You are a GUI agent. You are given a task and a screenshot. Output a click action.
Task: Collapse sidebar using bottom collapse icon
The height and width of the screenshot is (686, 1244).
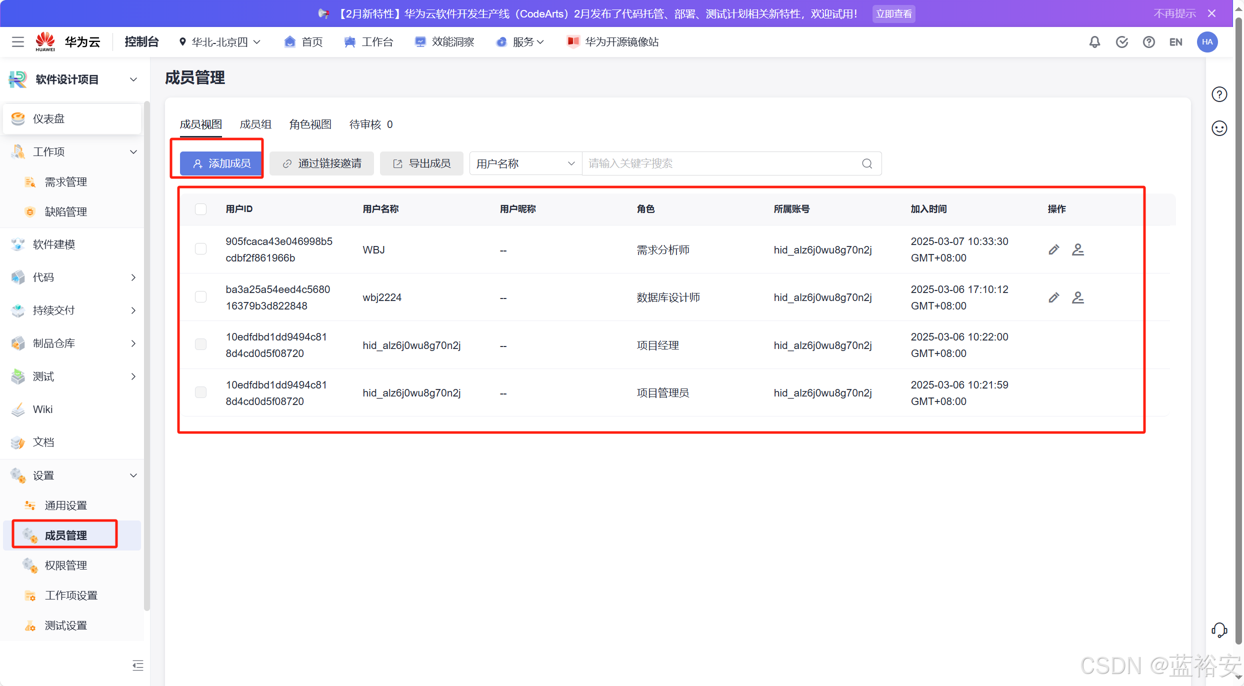[x=137, y=665]
